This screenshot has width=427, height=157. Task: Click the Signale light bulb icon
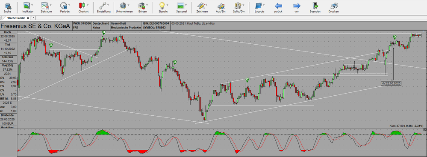click(x=162, y=6)
